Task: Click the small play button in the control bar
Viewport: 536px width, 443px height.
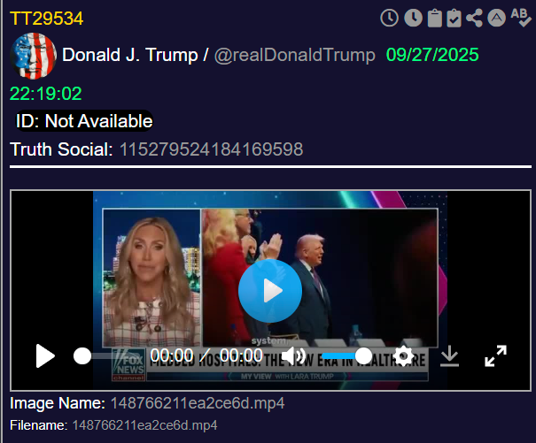Action: (45, 356)
